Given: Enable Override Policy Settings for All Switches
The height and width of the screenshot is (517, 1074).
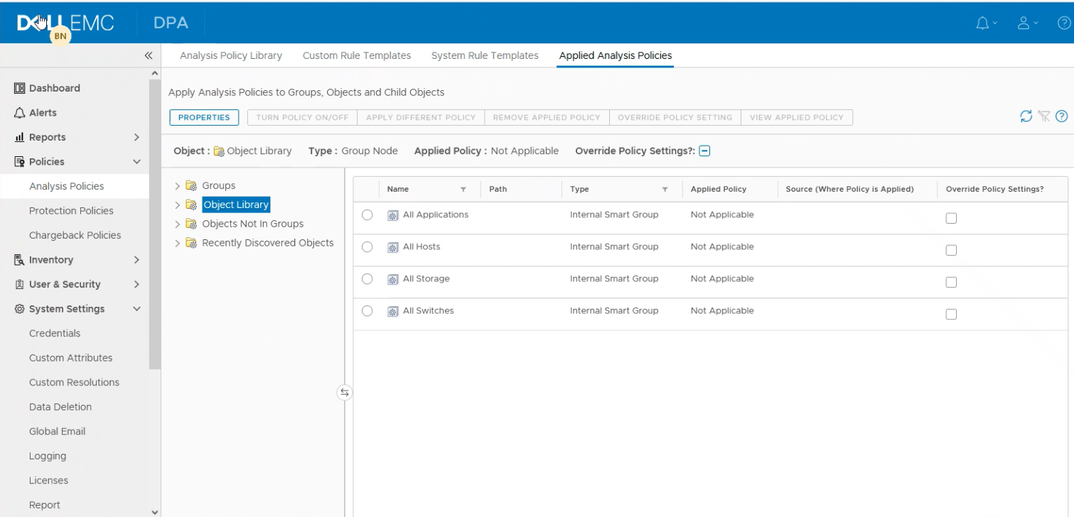Looking at the screenshot, I should [x=951, y=313].
